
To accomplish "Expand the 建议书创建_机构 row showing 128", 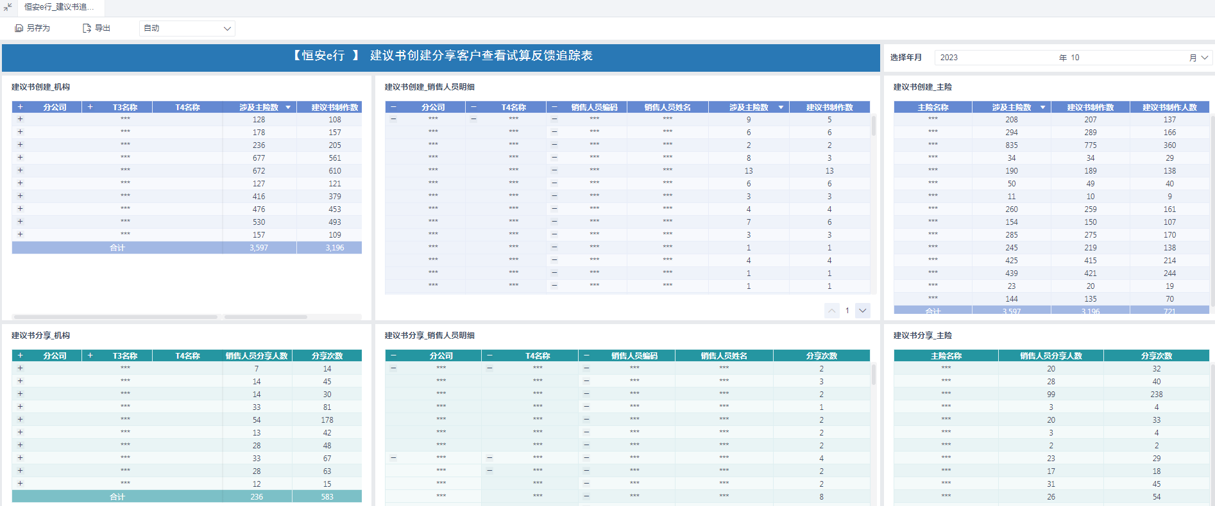I will click(x=21, y=119).
